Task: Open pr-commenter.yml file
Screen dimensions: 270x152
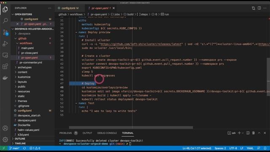Action: point(31,62)
